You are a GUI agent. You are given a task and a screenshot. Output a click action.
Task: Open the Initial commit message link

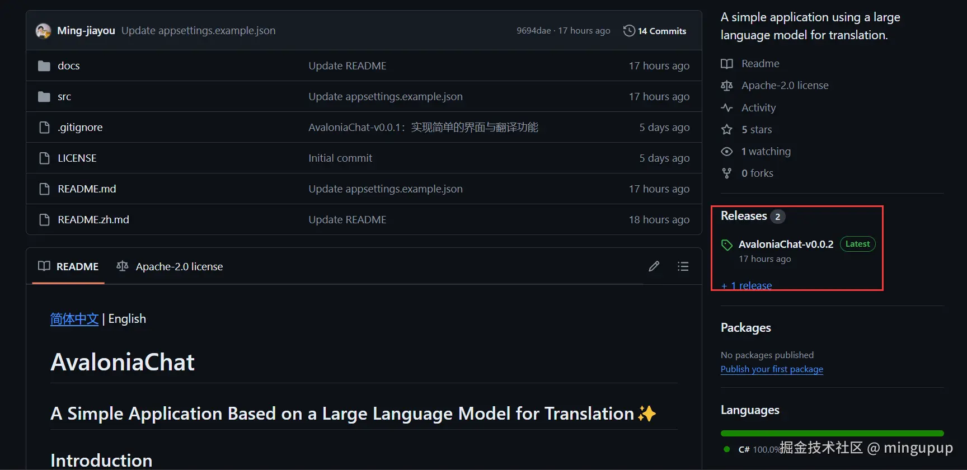(340, 158)
